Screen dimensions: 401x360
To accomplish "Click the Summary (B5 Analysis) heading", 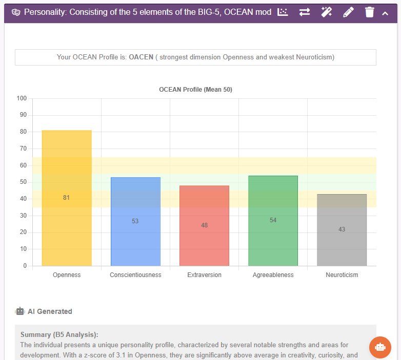I will click(59, 334).
